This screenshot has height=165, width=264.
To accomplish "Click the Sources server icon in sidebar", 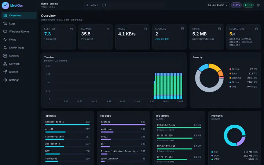I will tap(5, 56).
